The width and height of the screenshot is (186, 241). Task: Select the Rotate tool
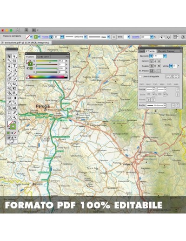9,84
